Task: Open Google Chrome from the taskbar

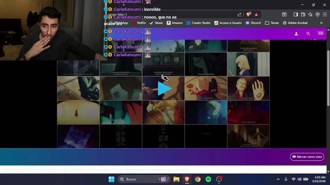Action: pyautogui.click(x=198, y=179)
